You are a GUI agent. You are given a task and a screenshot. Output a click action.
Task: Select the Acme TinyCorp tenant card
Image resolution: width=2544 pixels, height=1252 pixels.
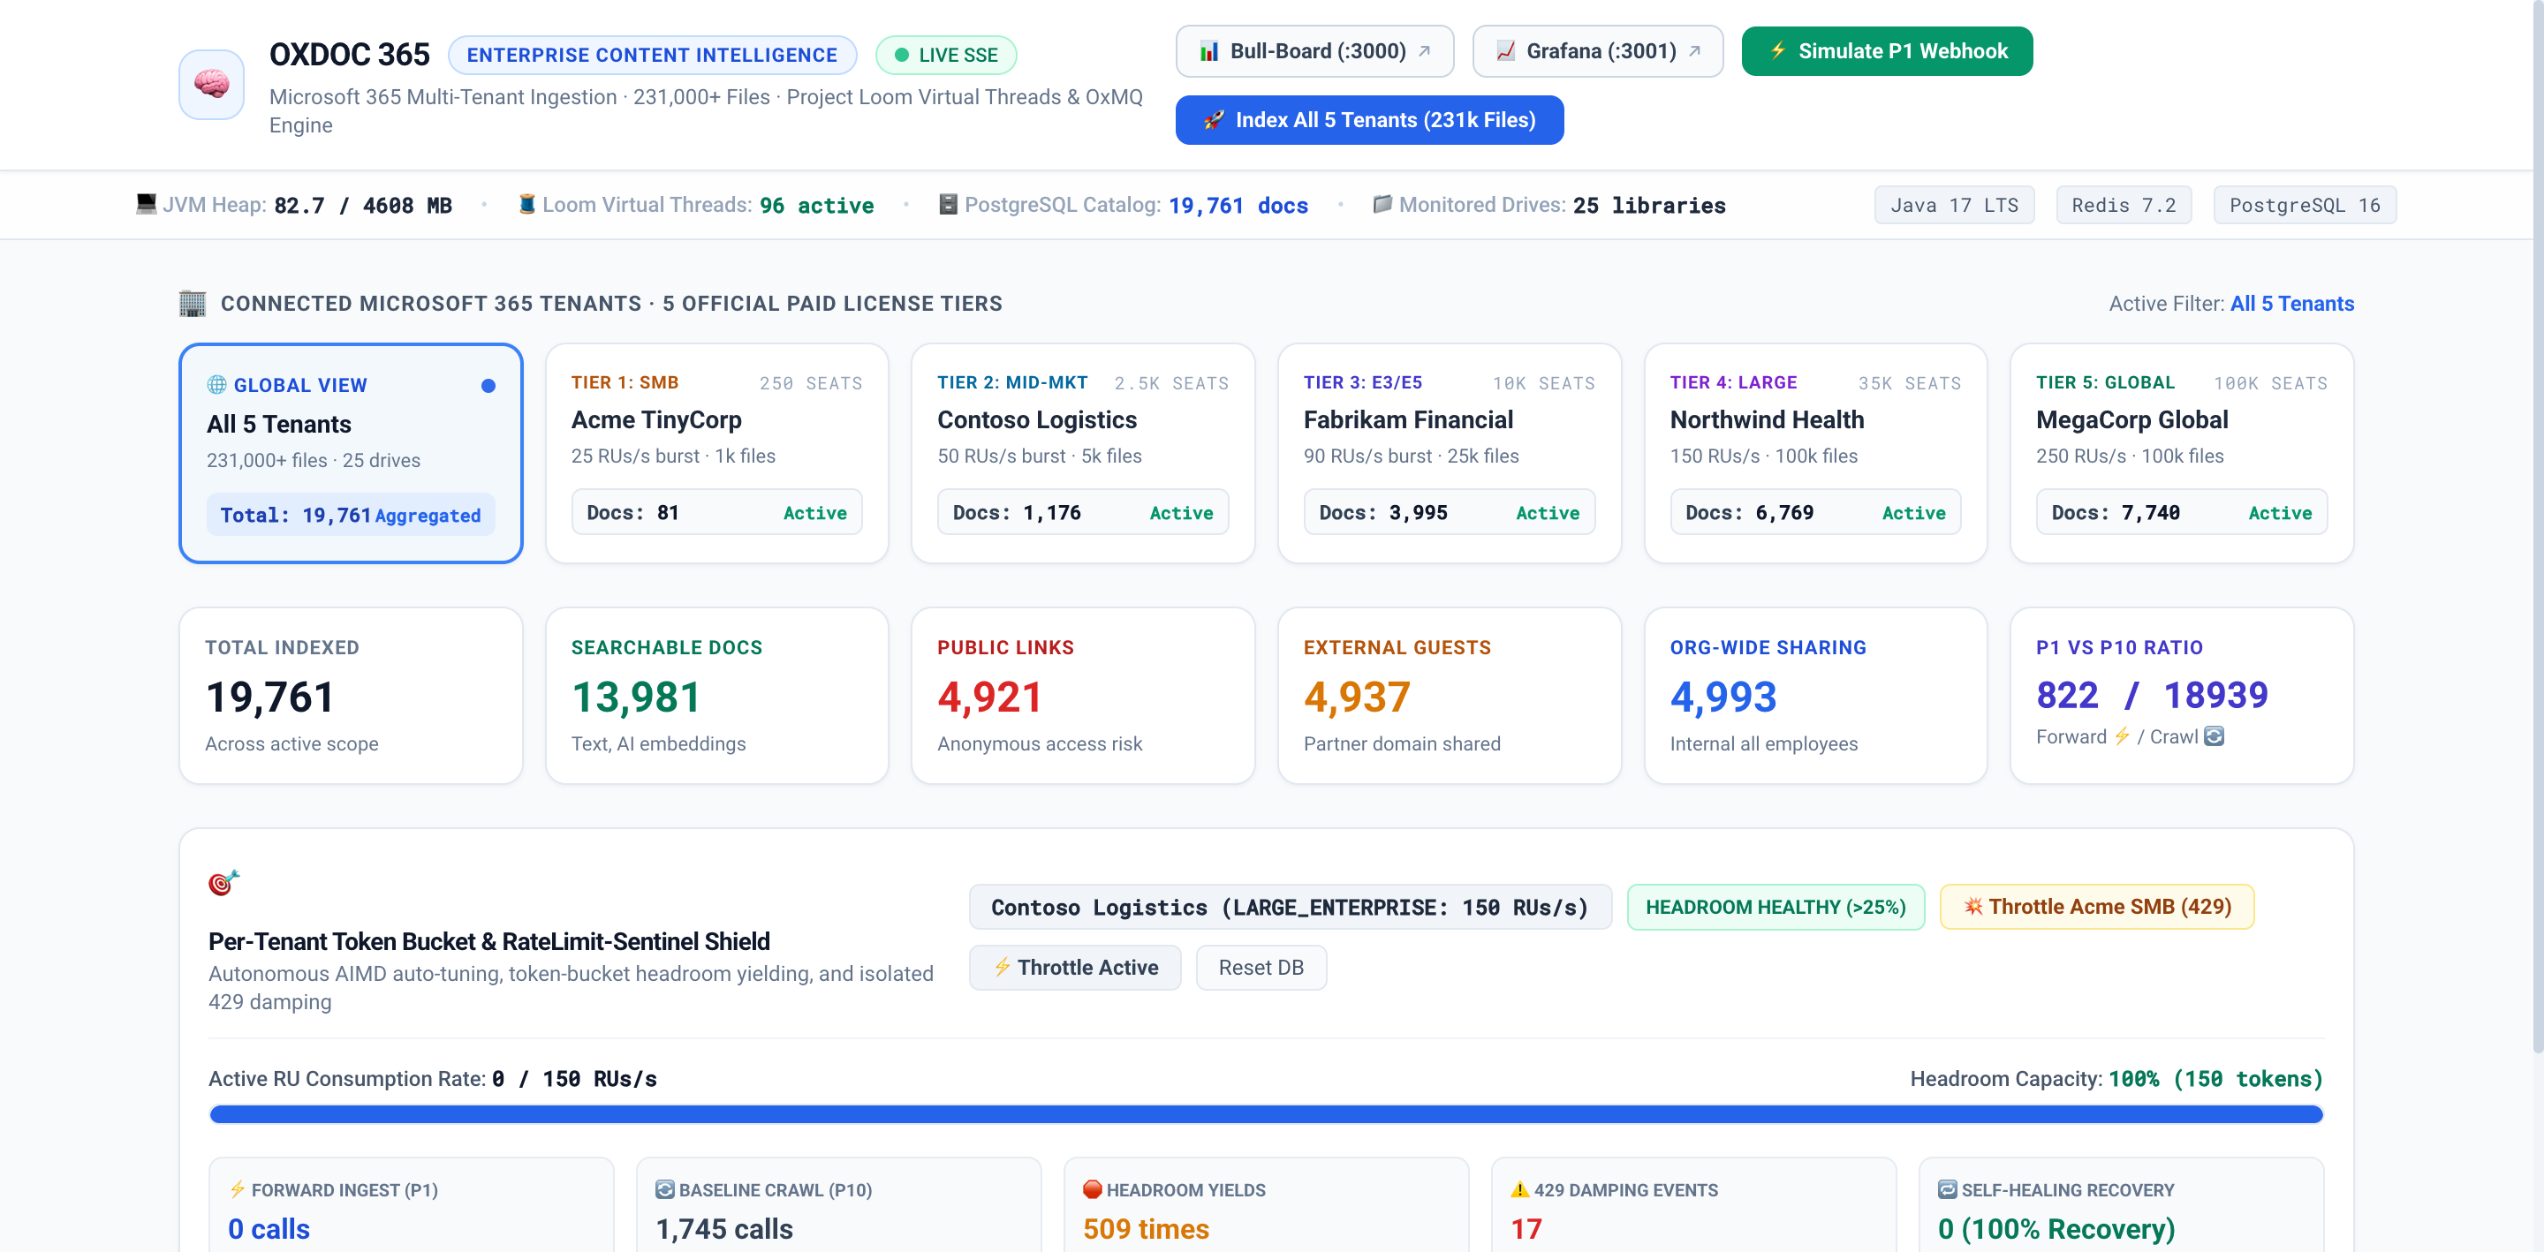click(717, 453)
